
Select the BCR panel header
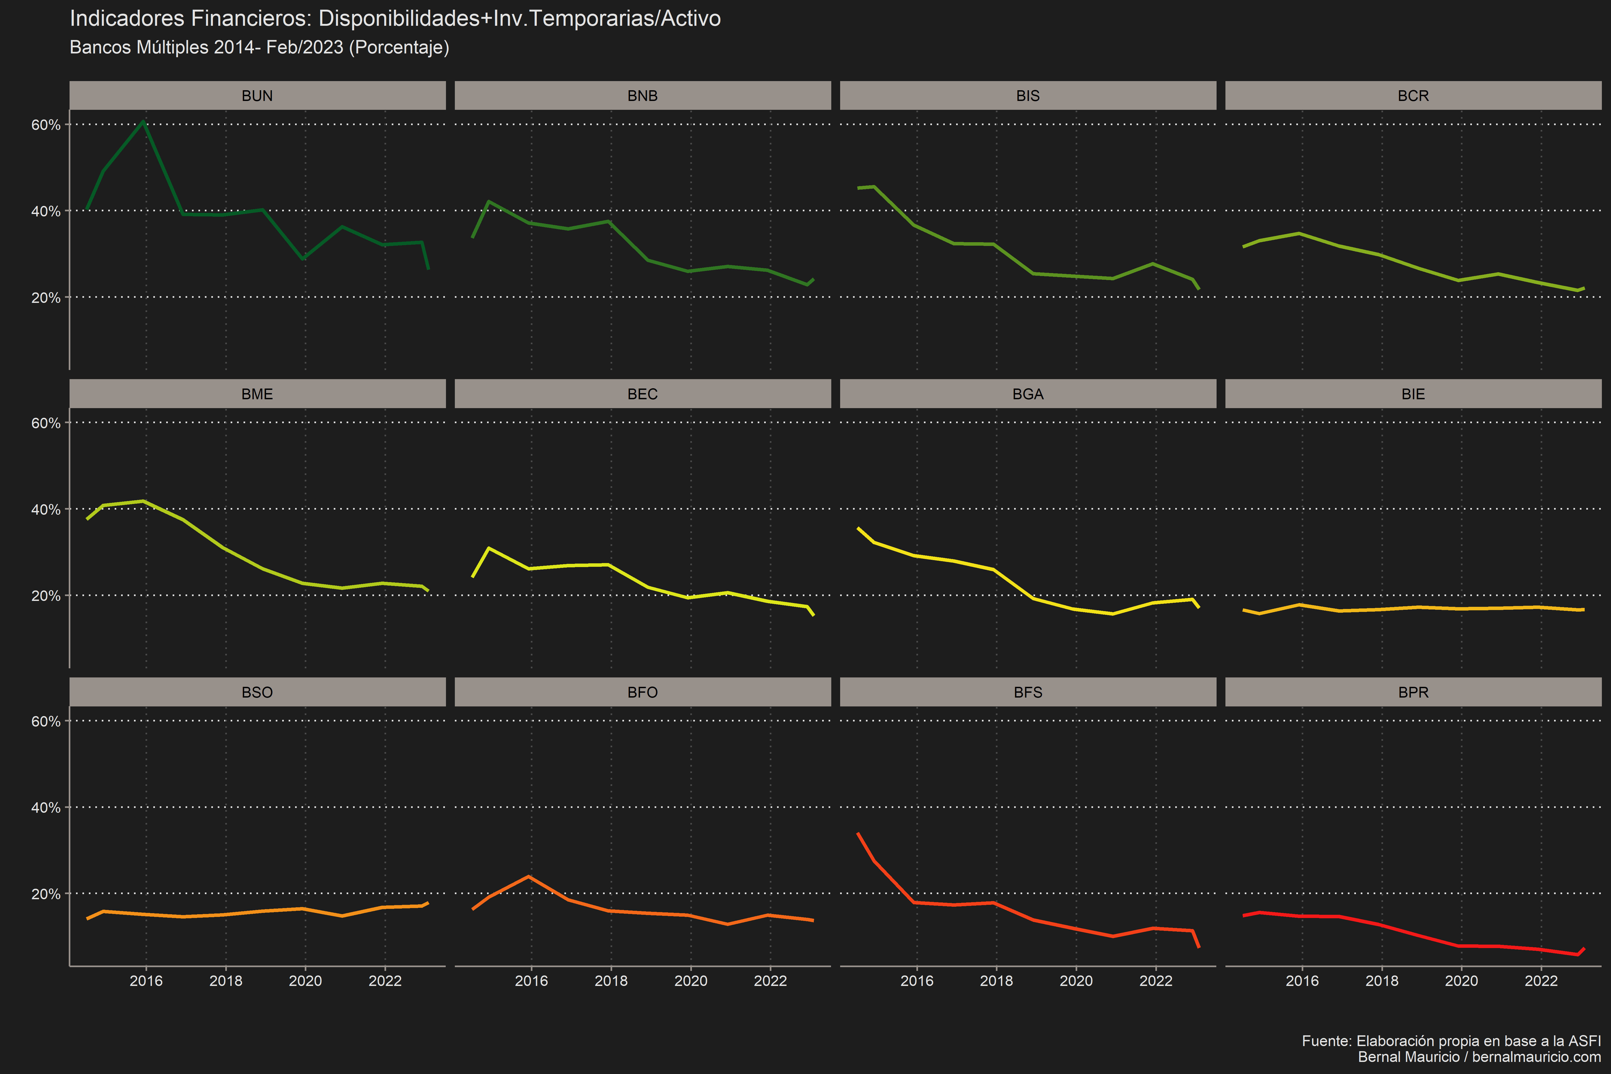click(x=1413, y=96)
